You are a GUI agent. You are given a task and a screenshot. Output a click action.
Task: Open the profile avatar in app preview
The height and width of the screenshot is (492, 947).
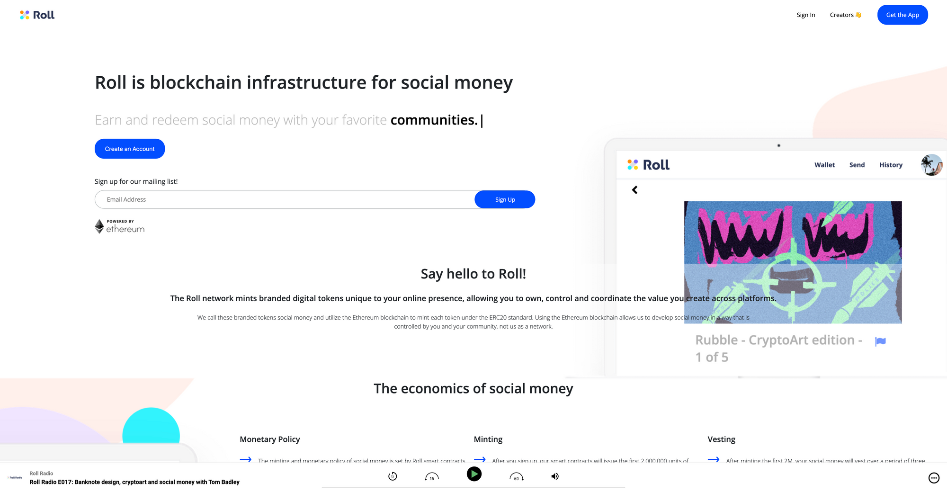point(931,165)
